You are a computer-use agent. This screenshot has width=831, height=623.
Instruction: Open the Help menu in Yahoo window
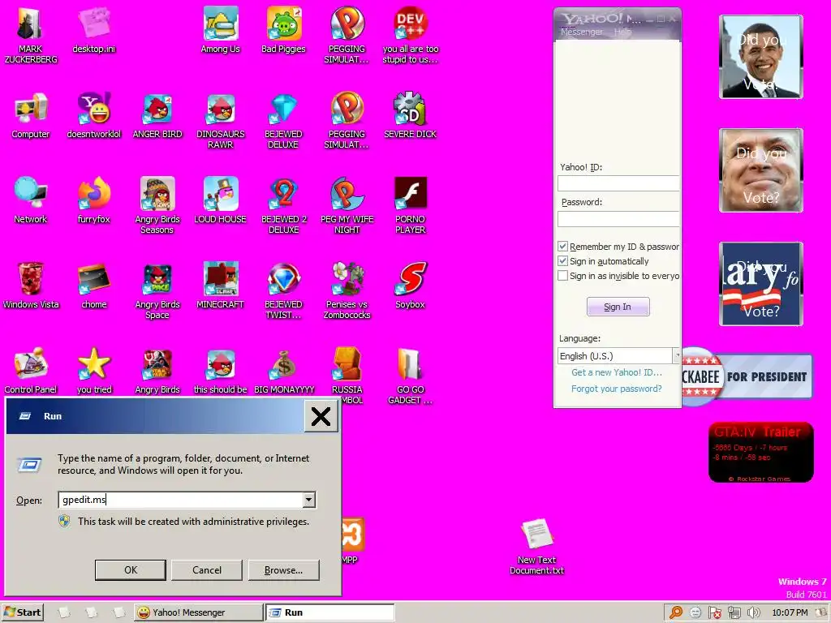(622, 32)
